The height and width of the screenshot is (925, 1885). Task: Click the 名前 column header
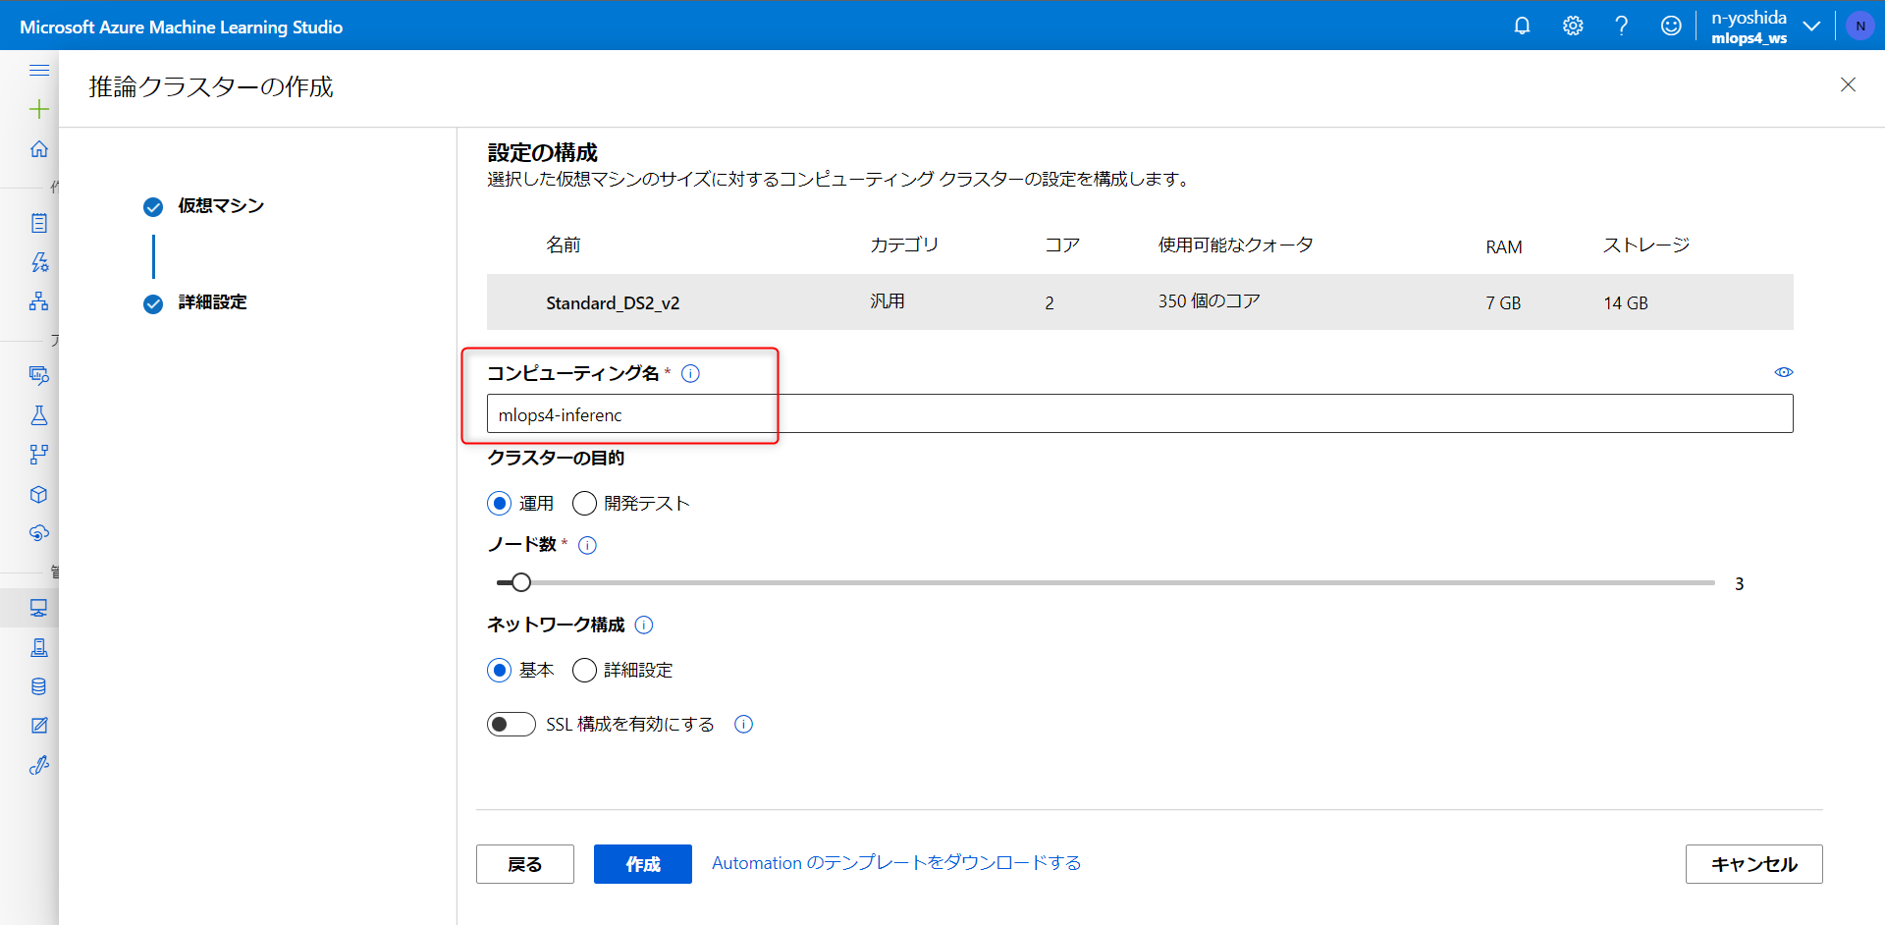564,245
